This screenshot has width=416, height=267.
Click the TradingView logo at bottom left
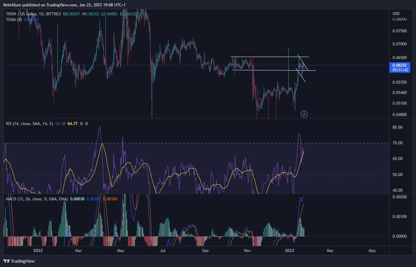[x=19, y=261]
